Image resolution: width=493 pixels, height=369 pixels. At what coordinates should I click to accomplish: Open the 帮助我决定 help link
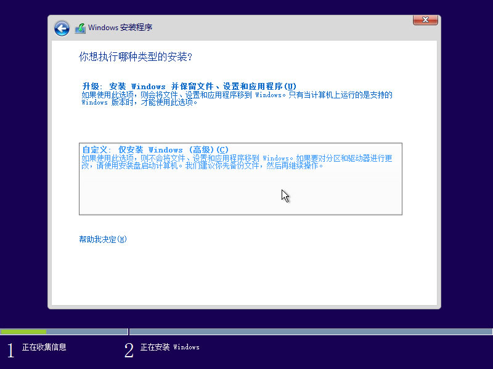[x=103, y=239]
